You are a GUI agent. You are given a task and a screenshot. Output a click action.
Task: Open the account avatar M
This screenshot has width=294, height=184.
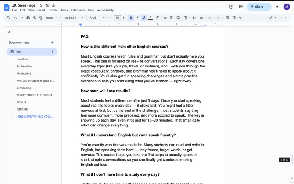click(287, 7)
